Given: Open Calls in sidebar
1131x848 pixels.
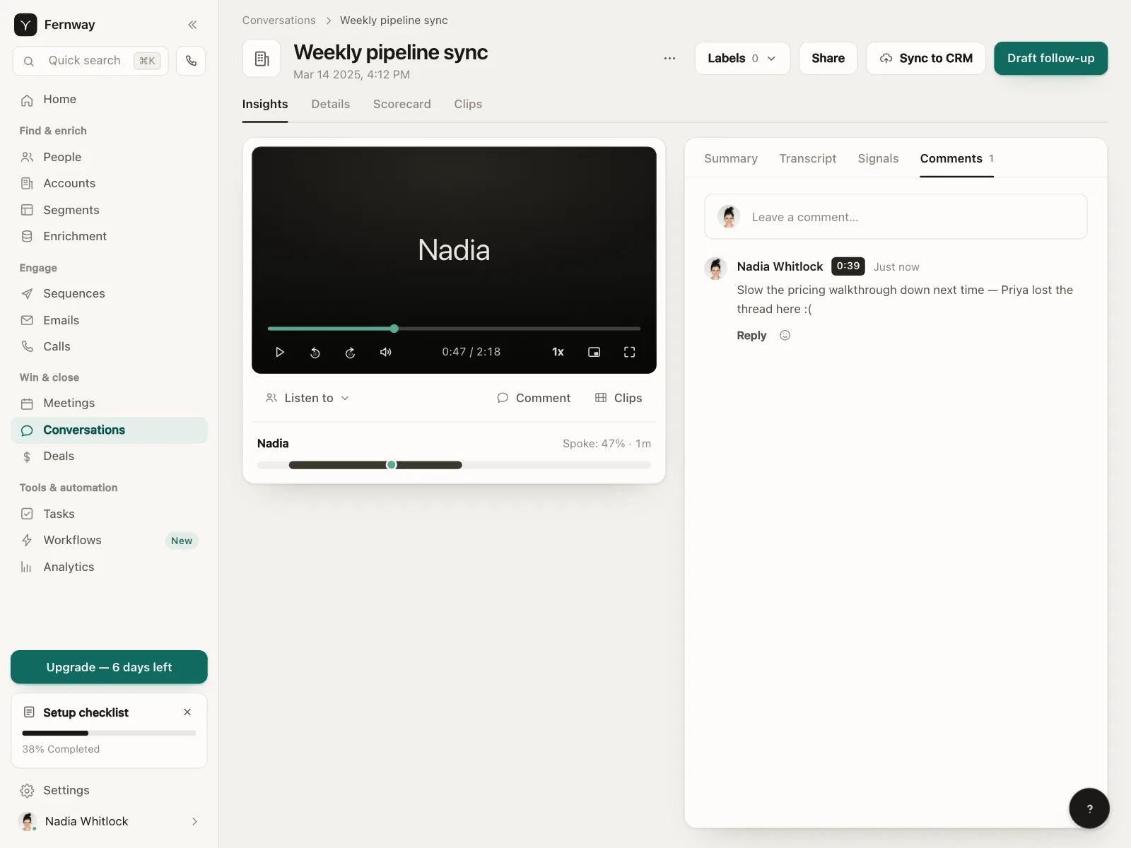Looking at the screenshot, I should click(x=109, y=346).
